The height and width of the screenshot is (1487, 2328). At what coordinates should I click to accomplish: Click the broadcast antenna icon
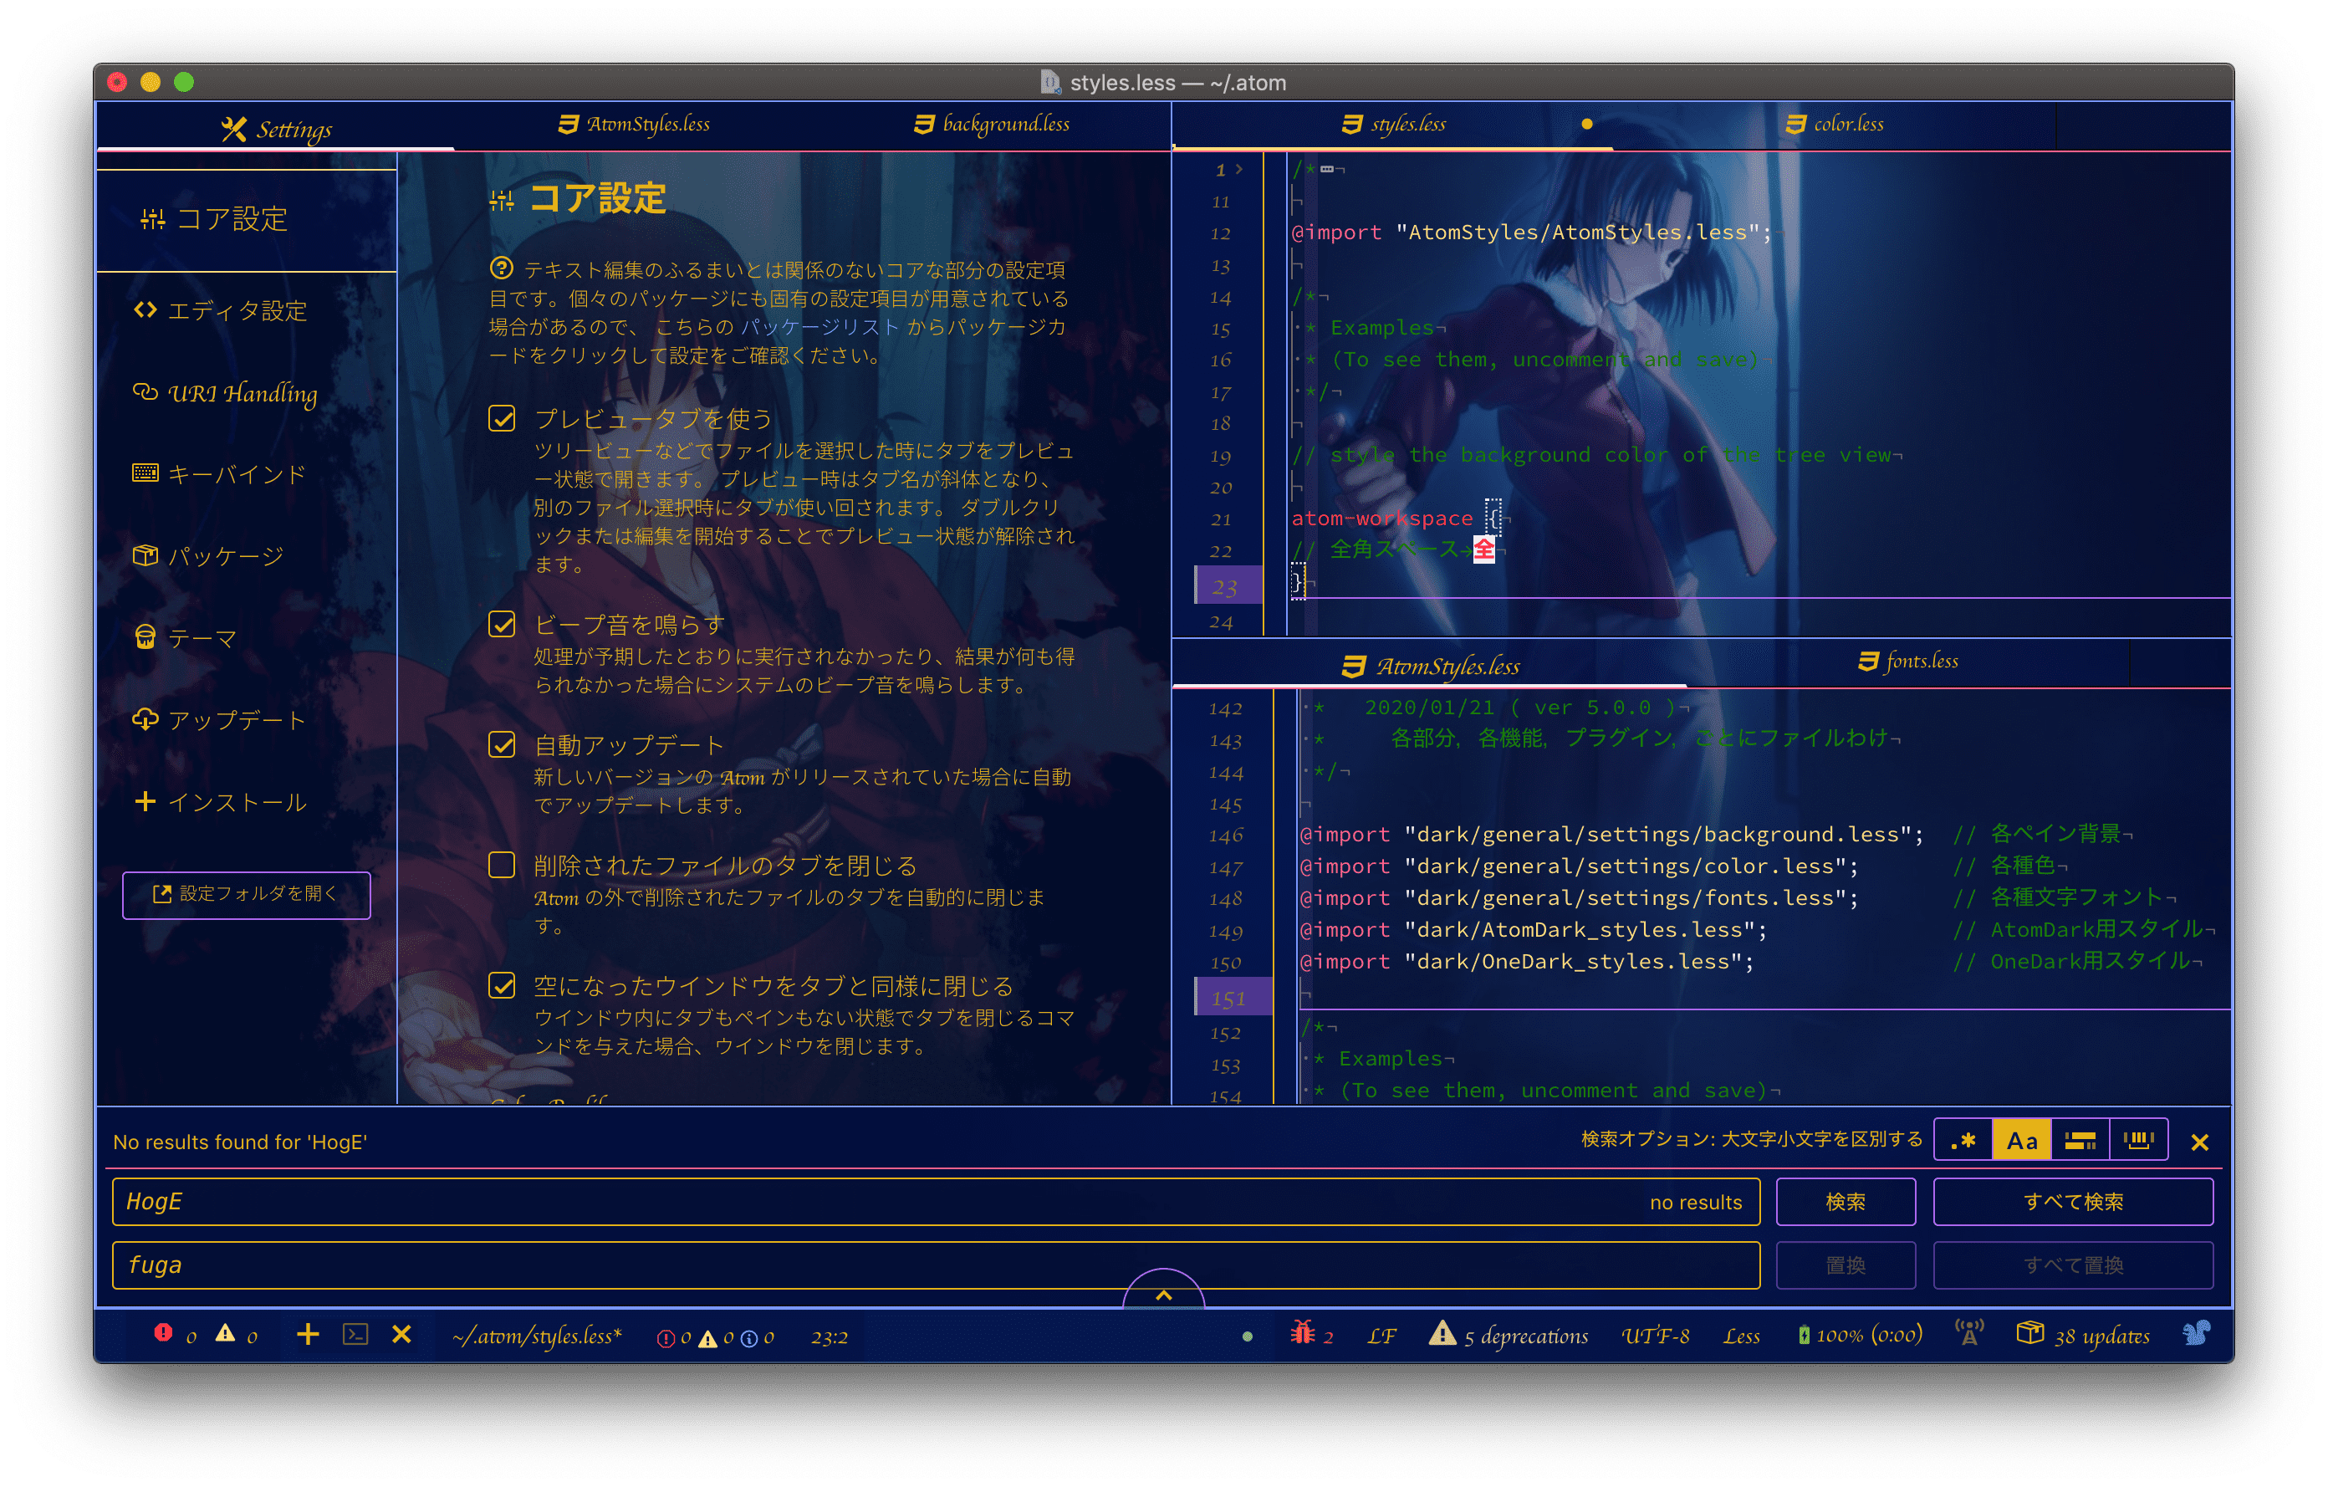click(x=1969, y=1334)
